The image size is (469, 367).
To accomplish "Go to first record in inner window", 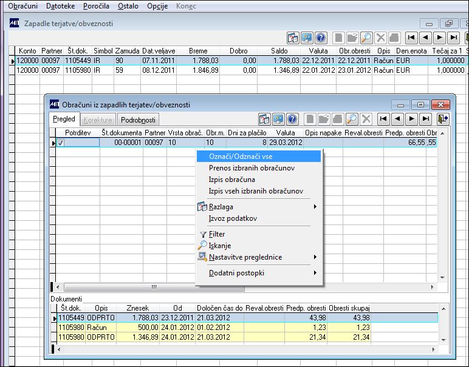I will tap(383, 119).
